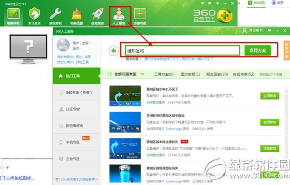Select 手机专区 in the sidebar
This screenshot has width=290, height=185.
click(76, 142)
